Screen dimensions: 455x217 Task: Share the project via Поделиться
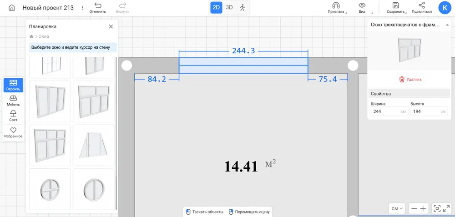421,8
